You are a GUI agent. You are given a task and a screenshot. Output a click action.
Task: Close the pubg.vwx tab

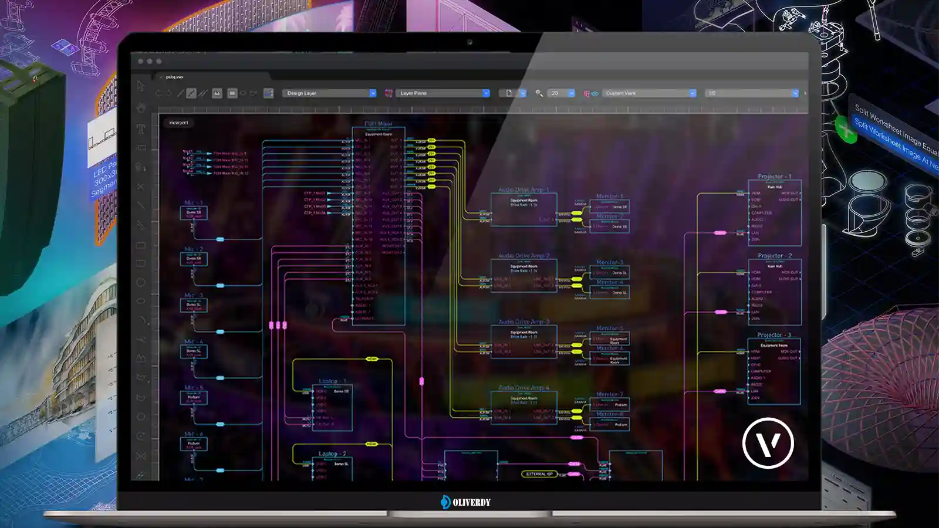[161, 77]
